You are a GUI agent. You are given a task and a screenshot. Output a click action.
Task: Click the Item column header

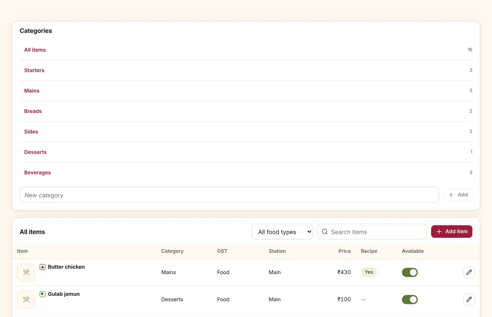(22, 251)
